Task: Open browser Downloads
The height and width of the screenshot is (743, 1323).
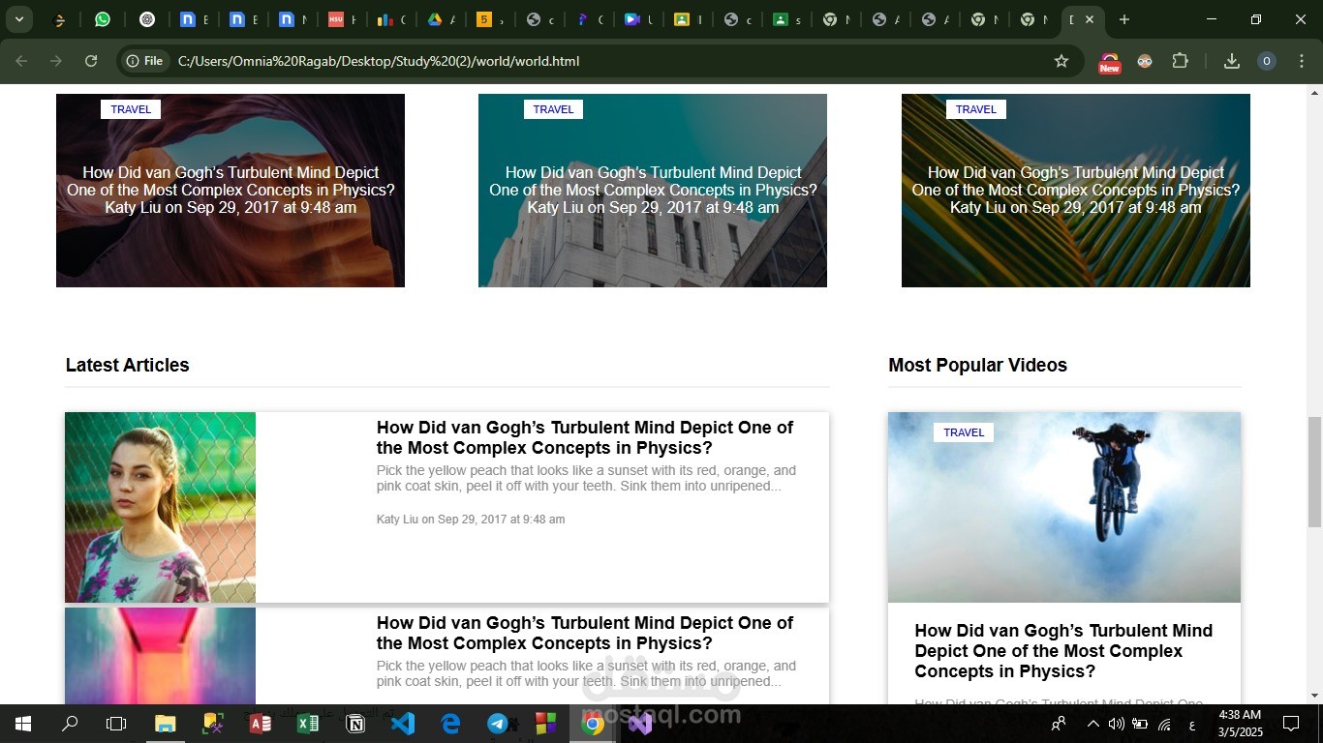Action: pyautogui.click(x=1232, y=61)
